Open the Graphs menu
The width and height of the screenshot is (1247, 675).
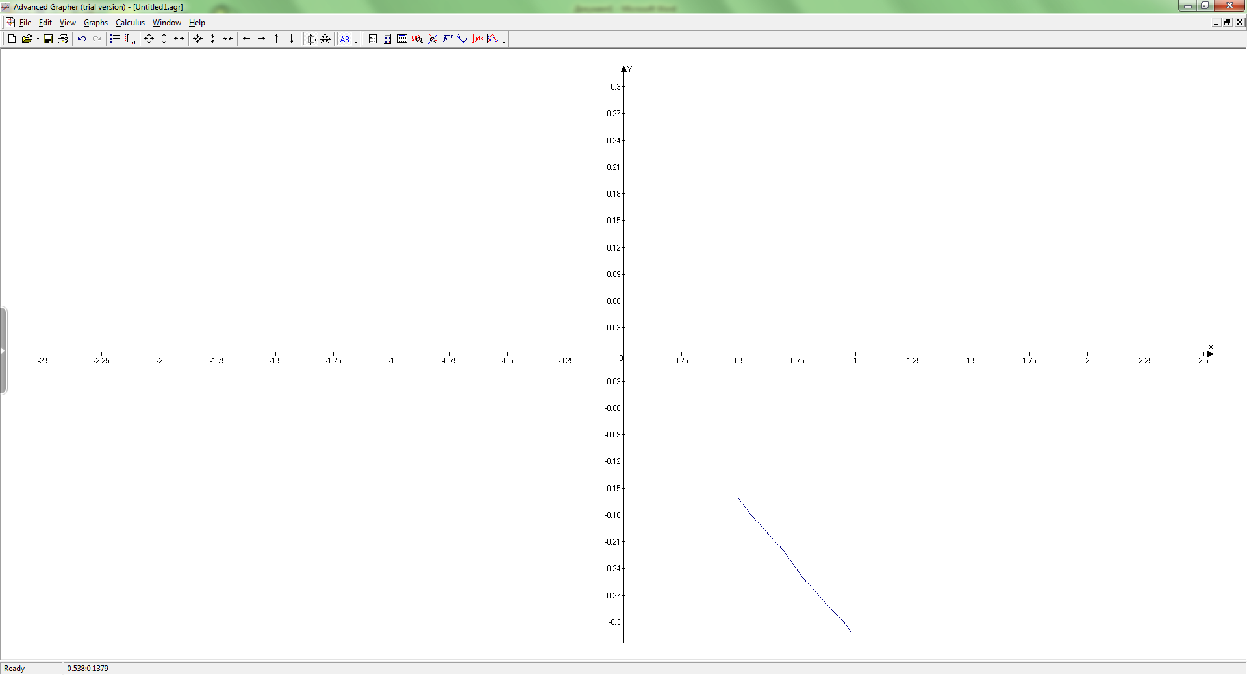[x=95, y=23]
